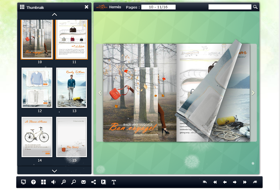Open the Help dialog via the question mark icon

pos(33,182)
